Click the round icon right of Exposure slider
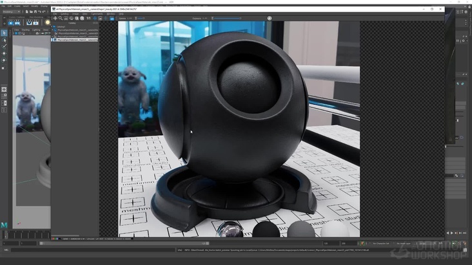 point(270,18)
